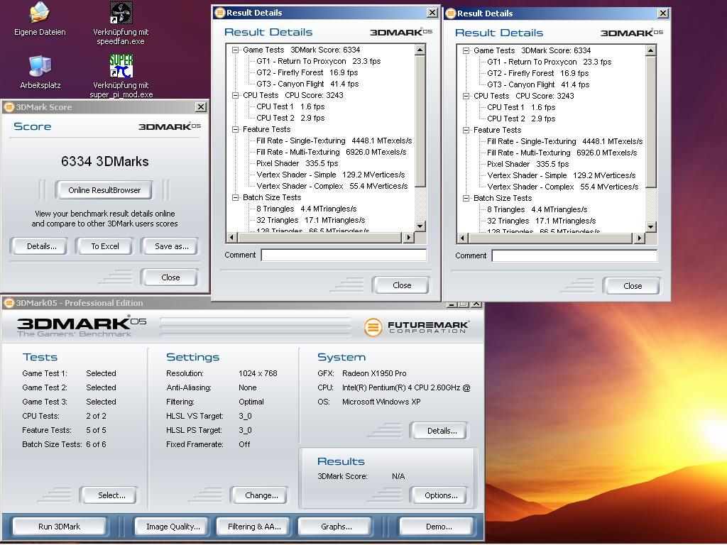Click scroll-right arrow in left Result Details list
This screenshot has height=545, width=727.
[x=408, y=237]
